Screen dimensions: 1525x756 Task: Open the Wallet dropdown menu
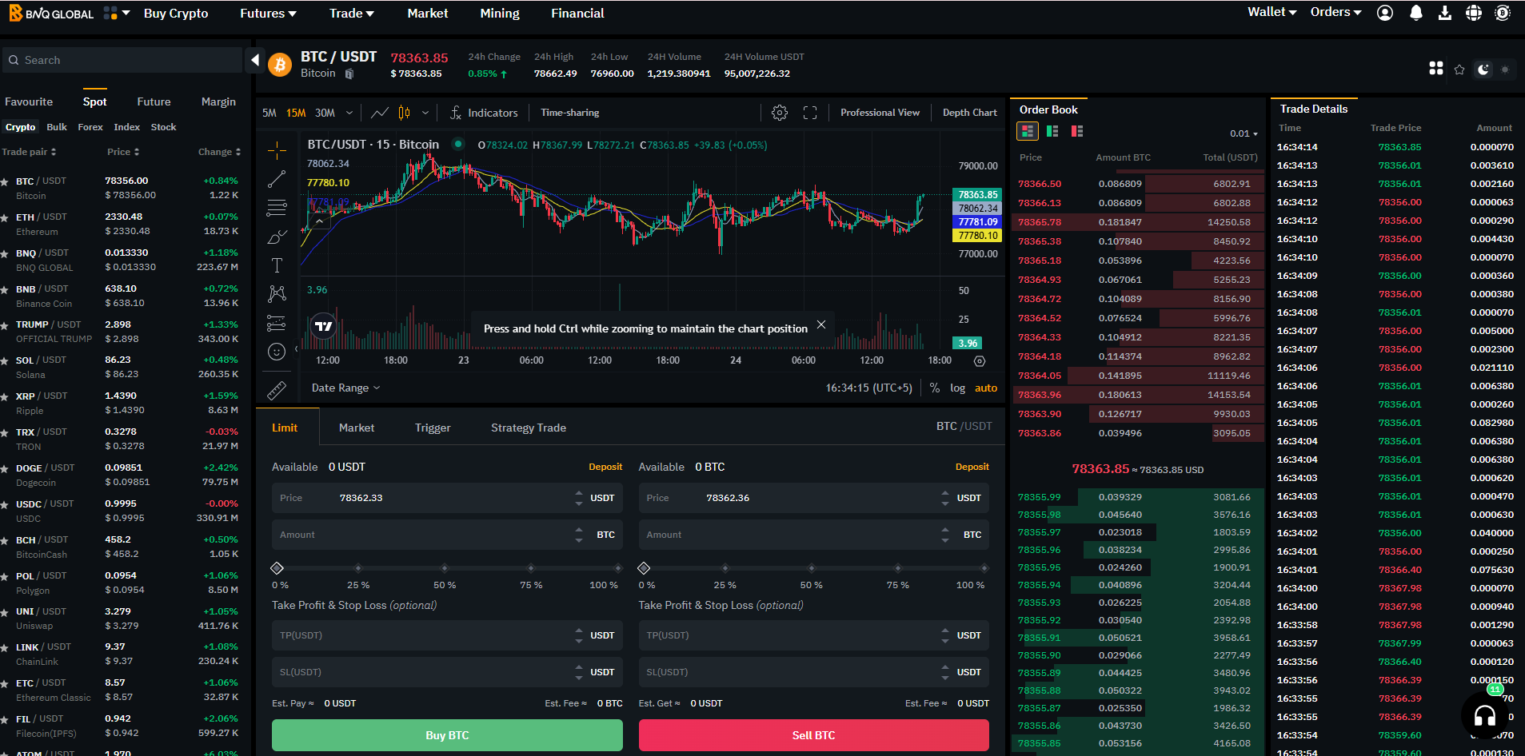pyautogui.click(x=1271, y=12)
